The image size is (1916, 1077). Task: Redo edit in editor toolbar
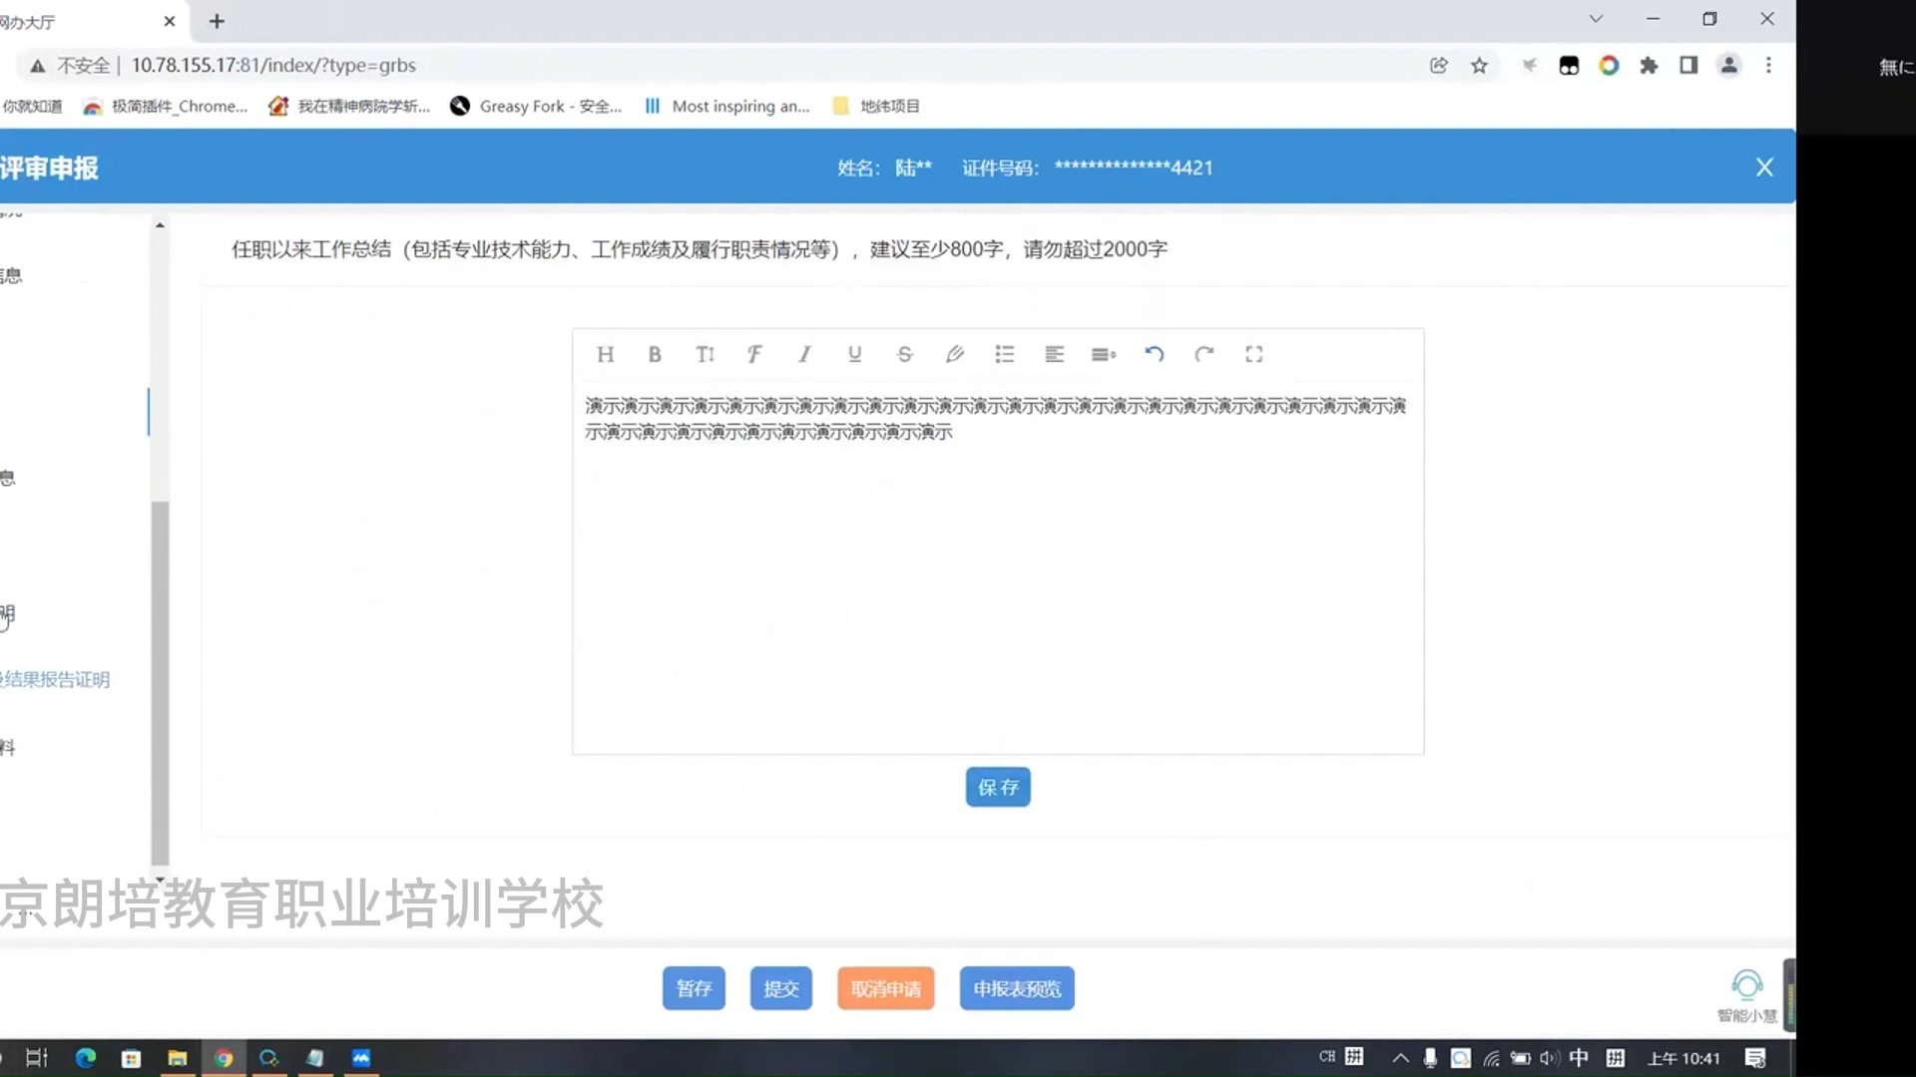pyautogui.click(x=1203, y=354)
